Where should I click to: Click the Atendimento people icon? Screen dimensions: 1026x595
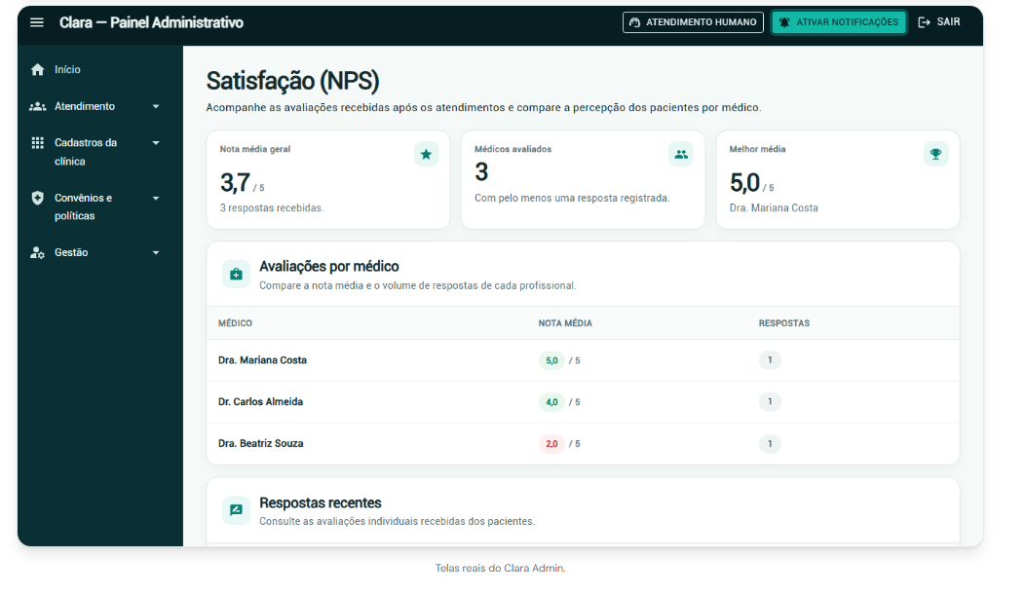tap(37, 106)
